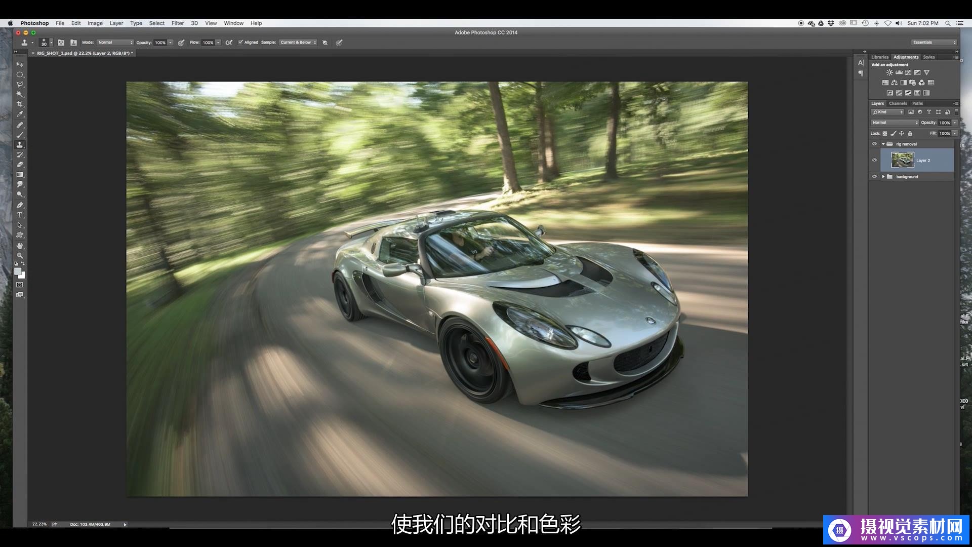
Task: Uncheck the Aligned checkbox
Action: [241, 43]
